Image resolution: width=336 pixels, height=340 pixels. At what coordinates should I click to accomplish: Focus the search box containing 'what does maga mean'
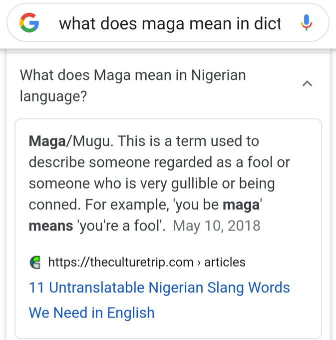pyautogui.click(x=170, y=23)
